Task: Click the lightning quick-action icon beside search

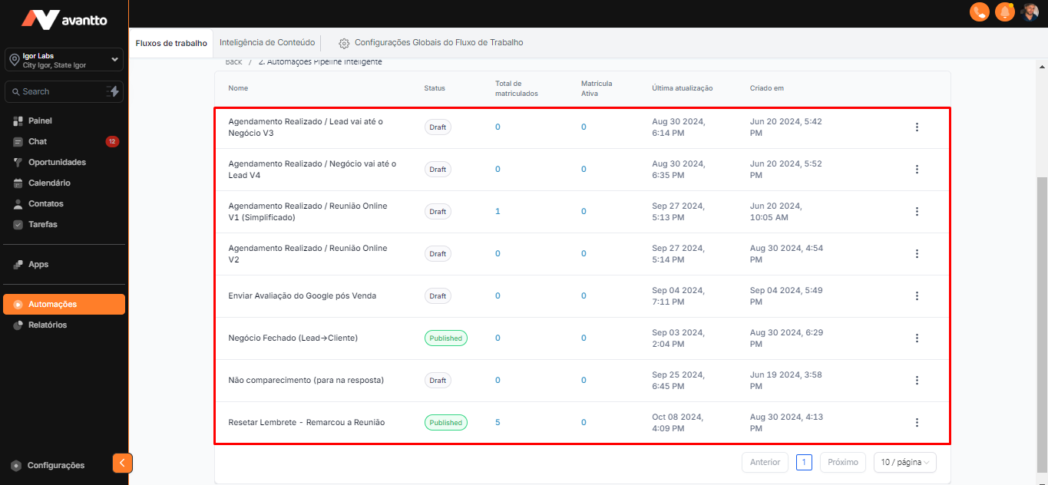Action: tap(113, 91)
